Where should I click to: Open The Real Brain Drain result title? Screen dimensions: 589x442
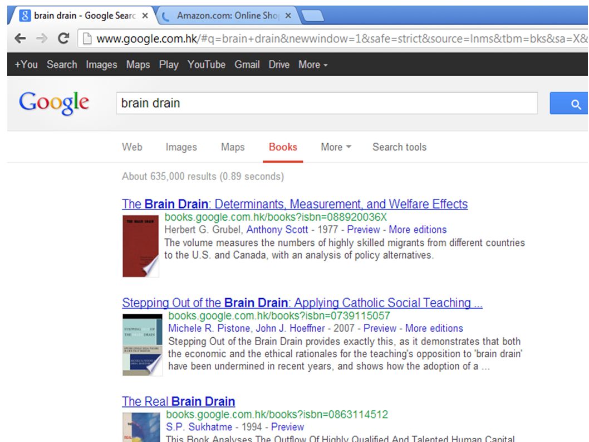[179, 401]
